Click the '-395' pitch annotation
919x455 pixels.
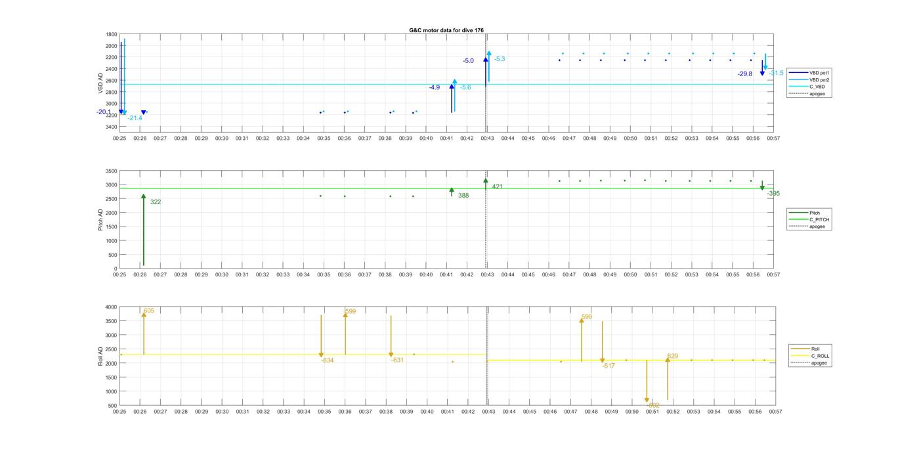point(773,194)
